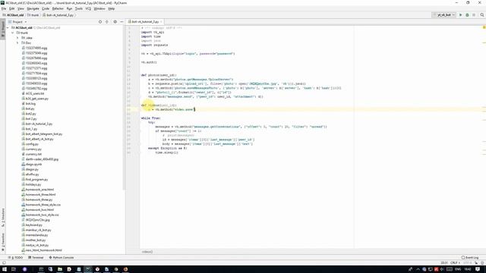The width and height of the screenshot is (486, 273).
Task: Click the ACGbot_old breadcrumb in navigation bar
Action: 13,15
